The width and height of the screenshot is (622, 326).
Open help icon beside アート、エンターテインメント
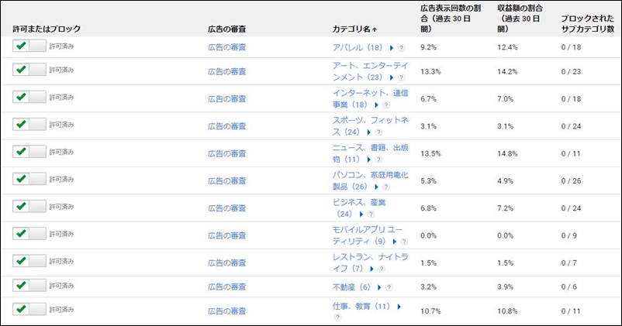point(401,78)
